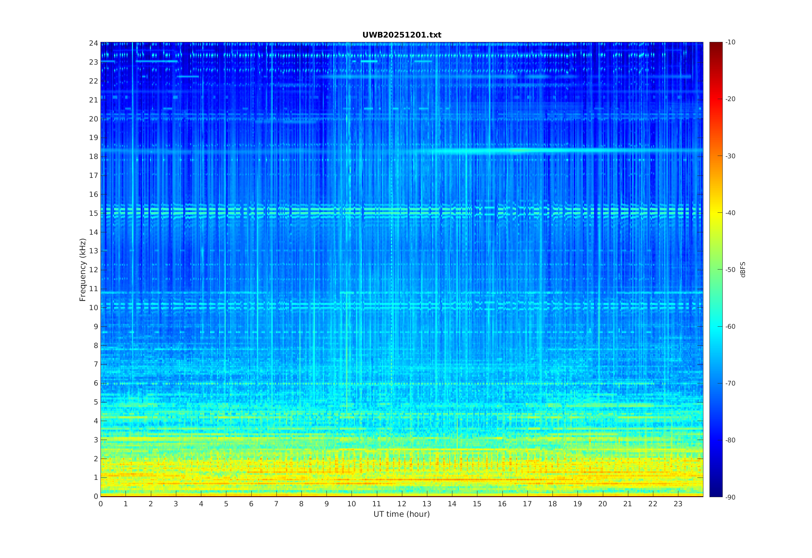Click the -10 tick label on colorbar

point(730,42)
